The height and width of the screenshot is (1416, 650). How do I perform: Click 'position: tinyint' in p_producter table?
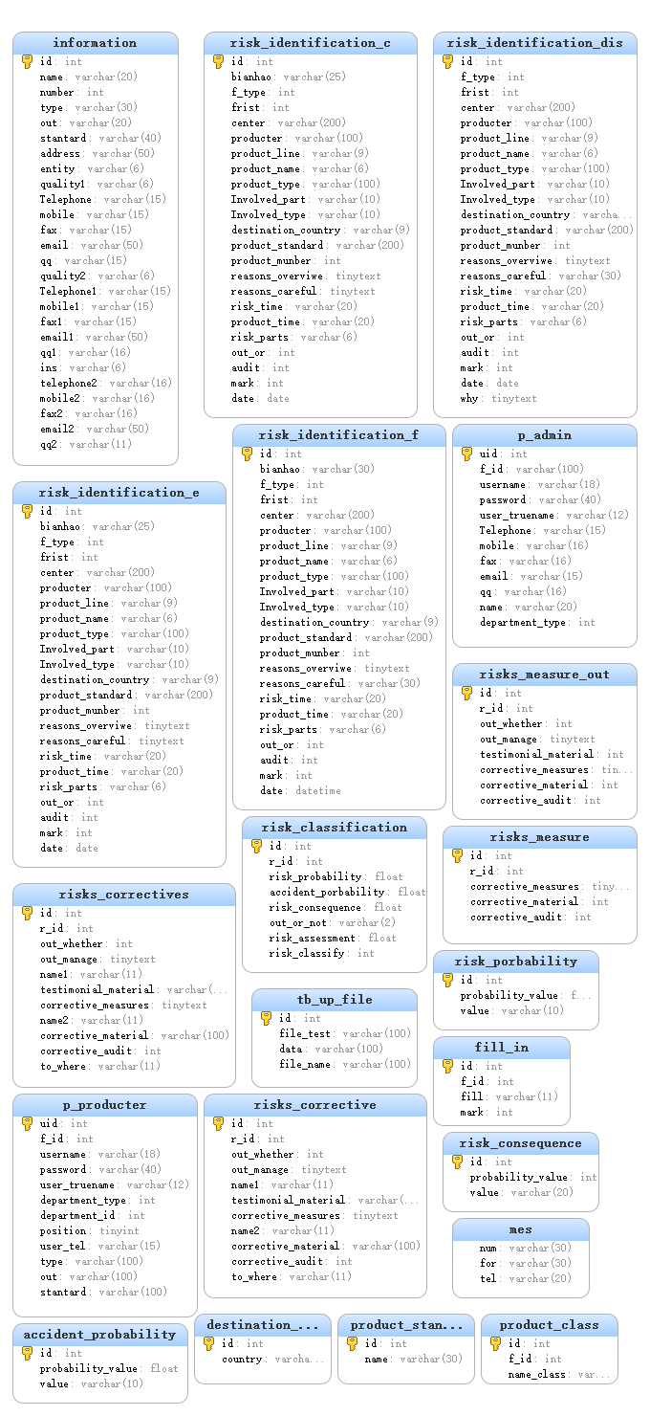90,1231
